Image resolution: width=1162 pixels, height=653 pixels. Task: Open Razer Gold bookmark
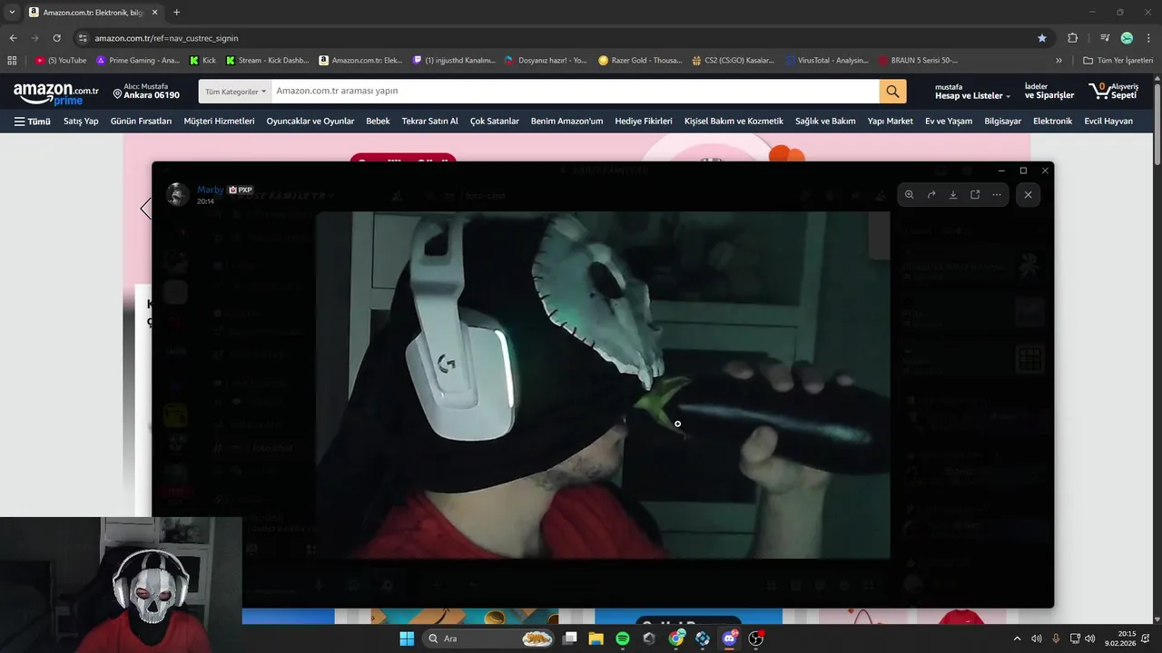(x=640, y=61)
